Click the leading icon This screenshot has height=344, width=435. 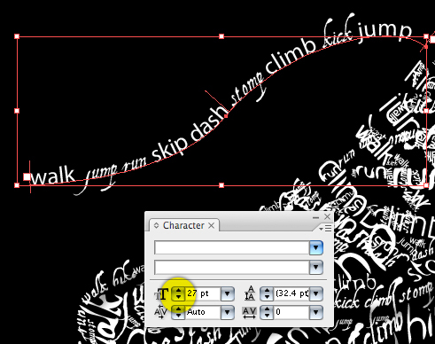click(x=250, y=293)
